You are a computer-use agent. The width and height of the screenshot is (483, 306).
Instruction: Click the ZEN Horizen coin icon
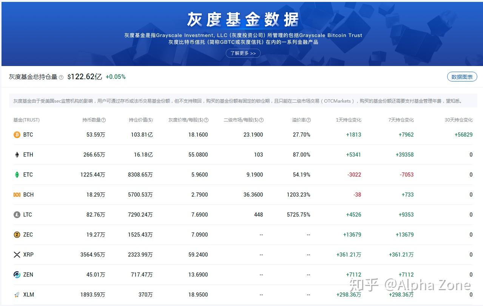(17, 274)
